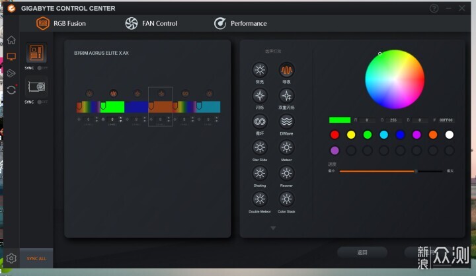This screenshot has width=476, height=276.
Task: Click effect icon above orange zone
Action: pos(161,94)
